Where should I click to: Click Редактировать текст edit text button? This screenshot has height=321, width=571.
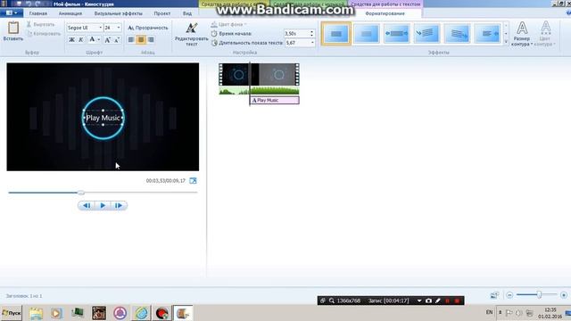coord(192,34)
